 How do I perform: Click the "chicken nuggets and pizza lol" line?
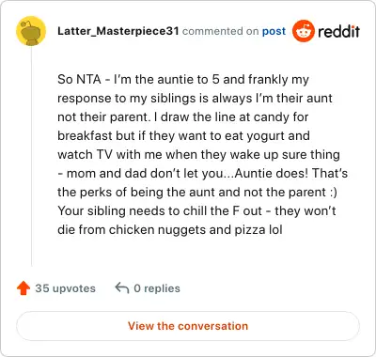pyautogui.click(x=170, y=229)
